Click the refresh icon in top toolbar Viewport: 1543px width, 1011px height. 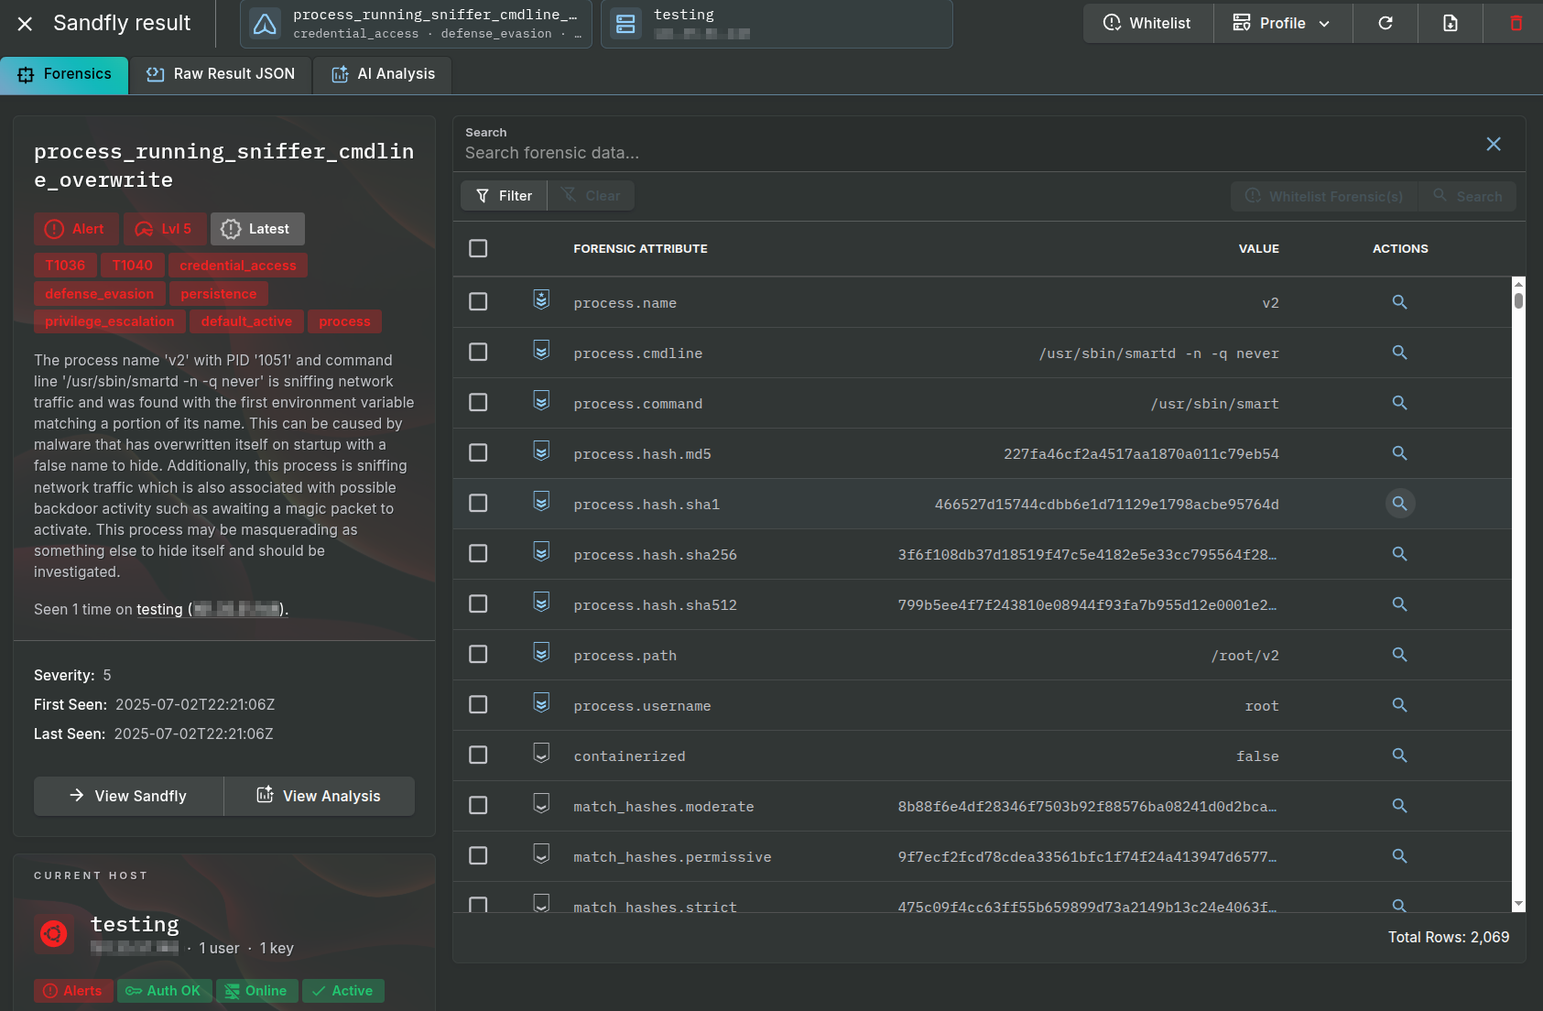coord(1385,23)
